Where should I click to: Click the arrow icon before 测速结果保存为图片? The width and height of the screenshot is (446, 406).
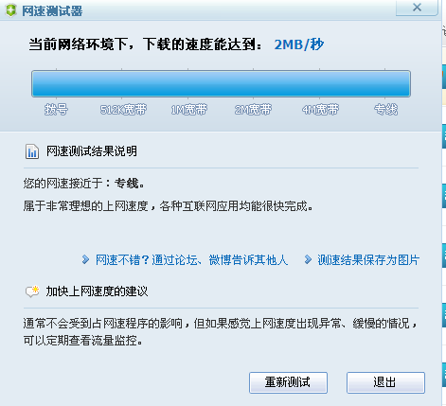[308, 259]
